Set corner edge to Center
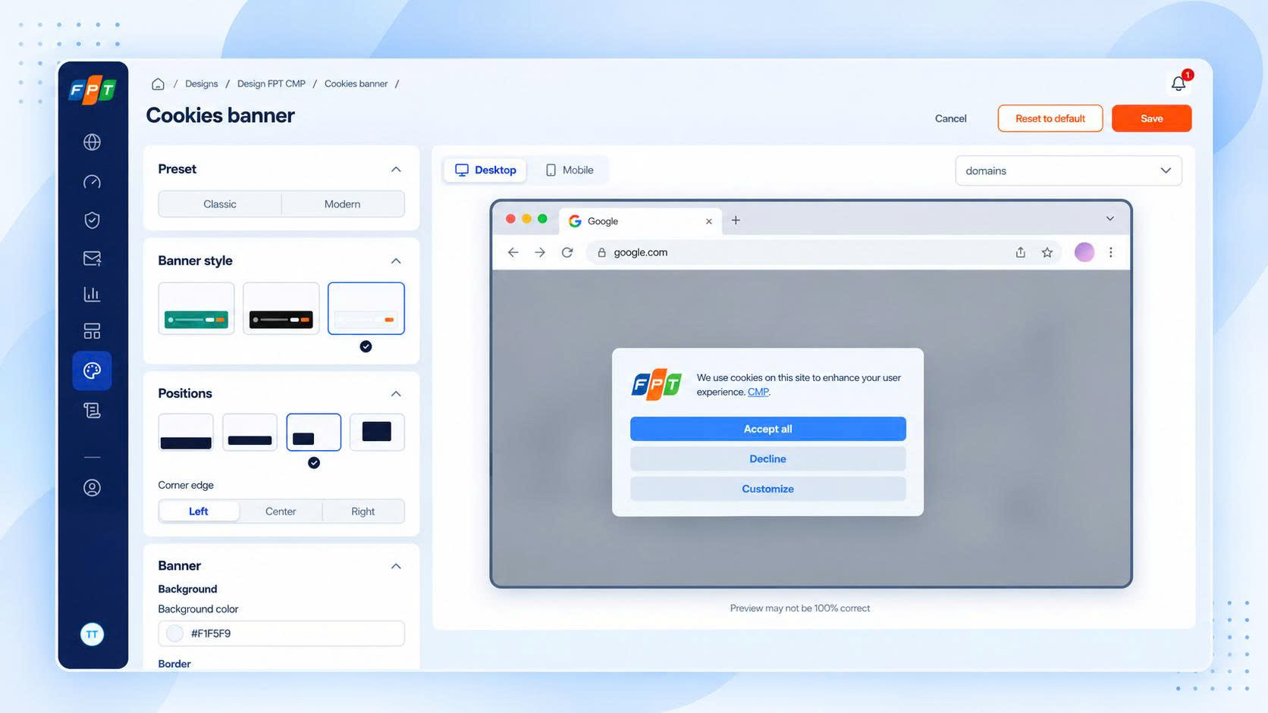 [281, 511]
